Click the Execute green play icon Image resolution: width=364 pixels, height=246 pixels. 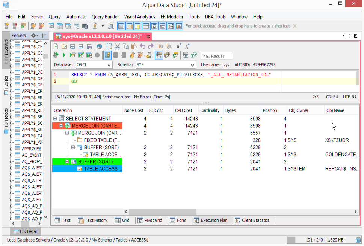(64, 55)
